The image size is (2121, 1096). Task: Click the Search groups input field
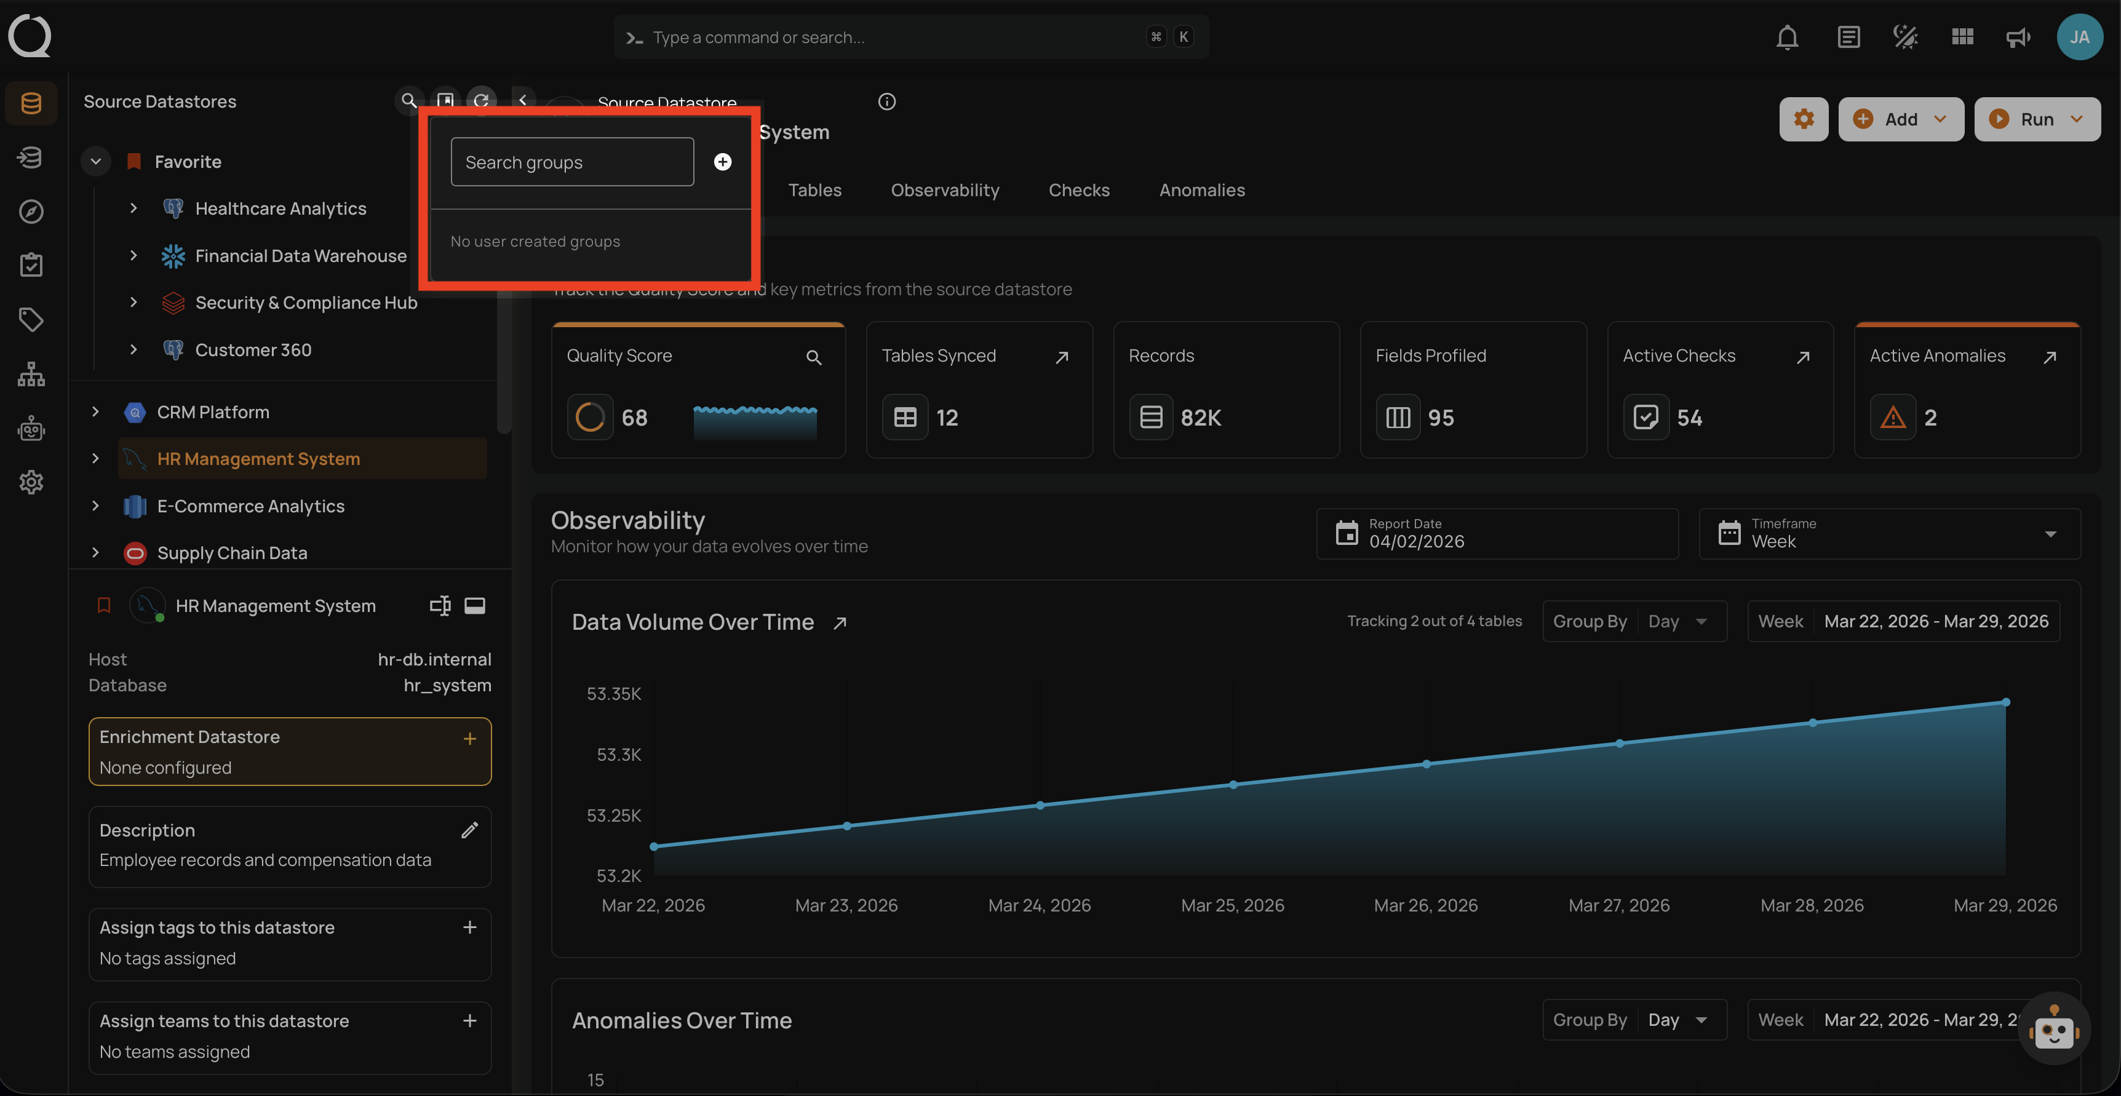pos(572,161)
